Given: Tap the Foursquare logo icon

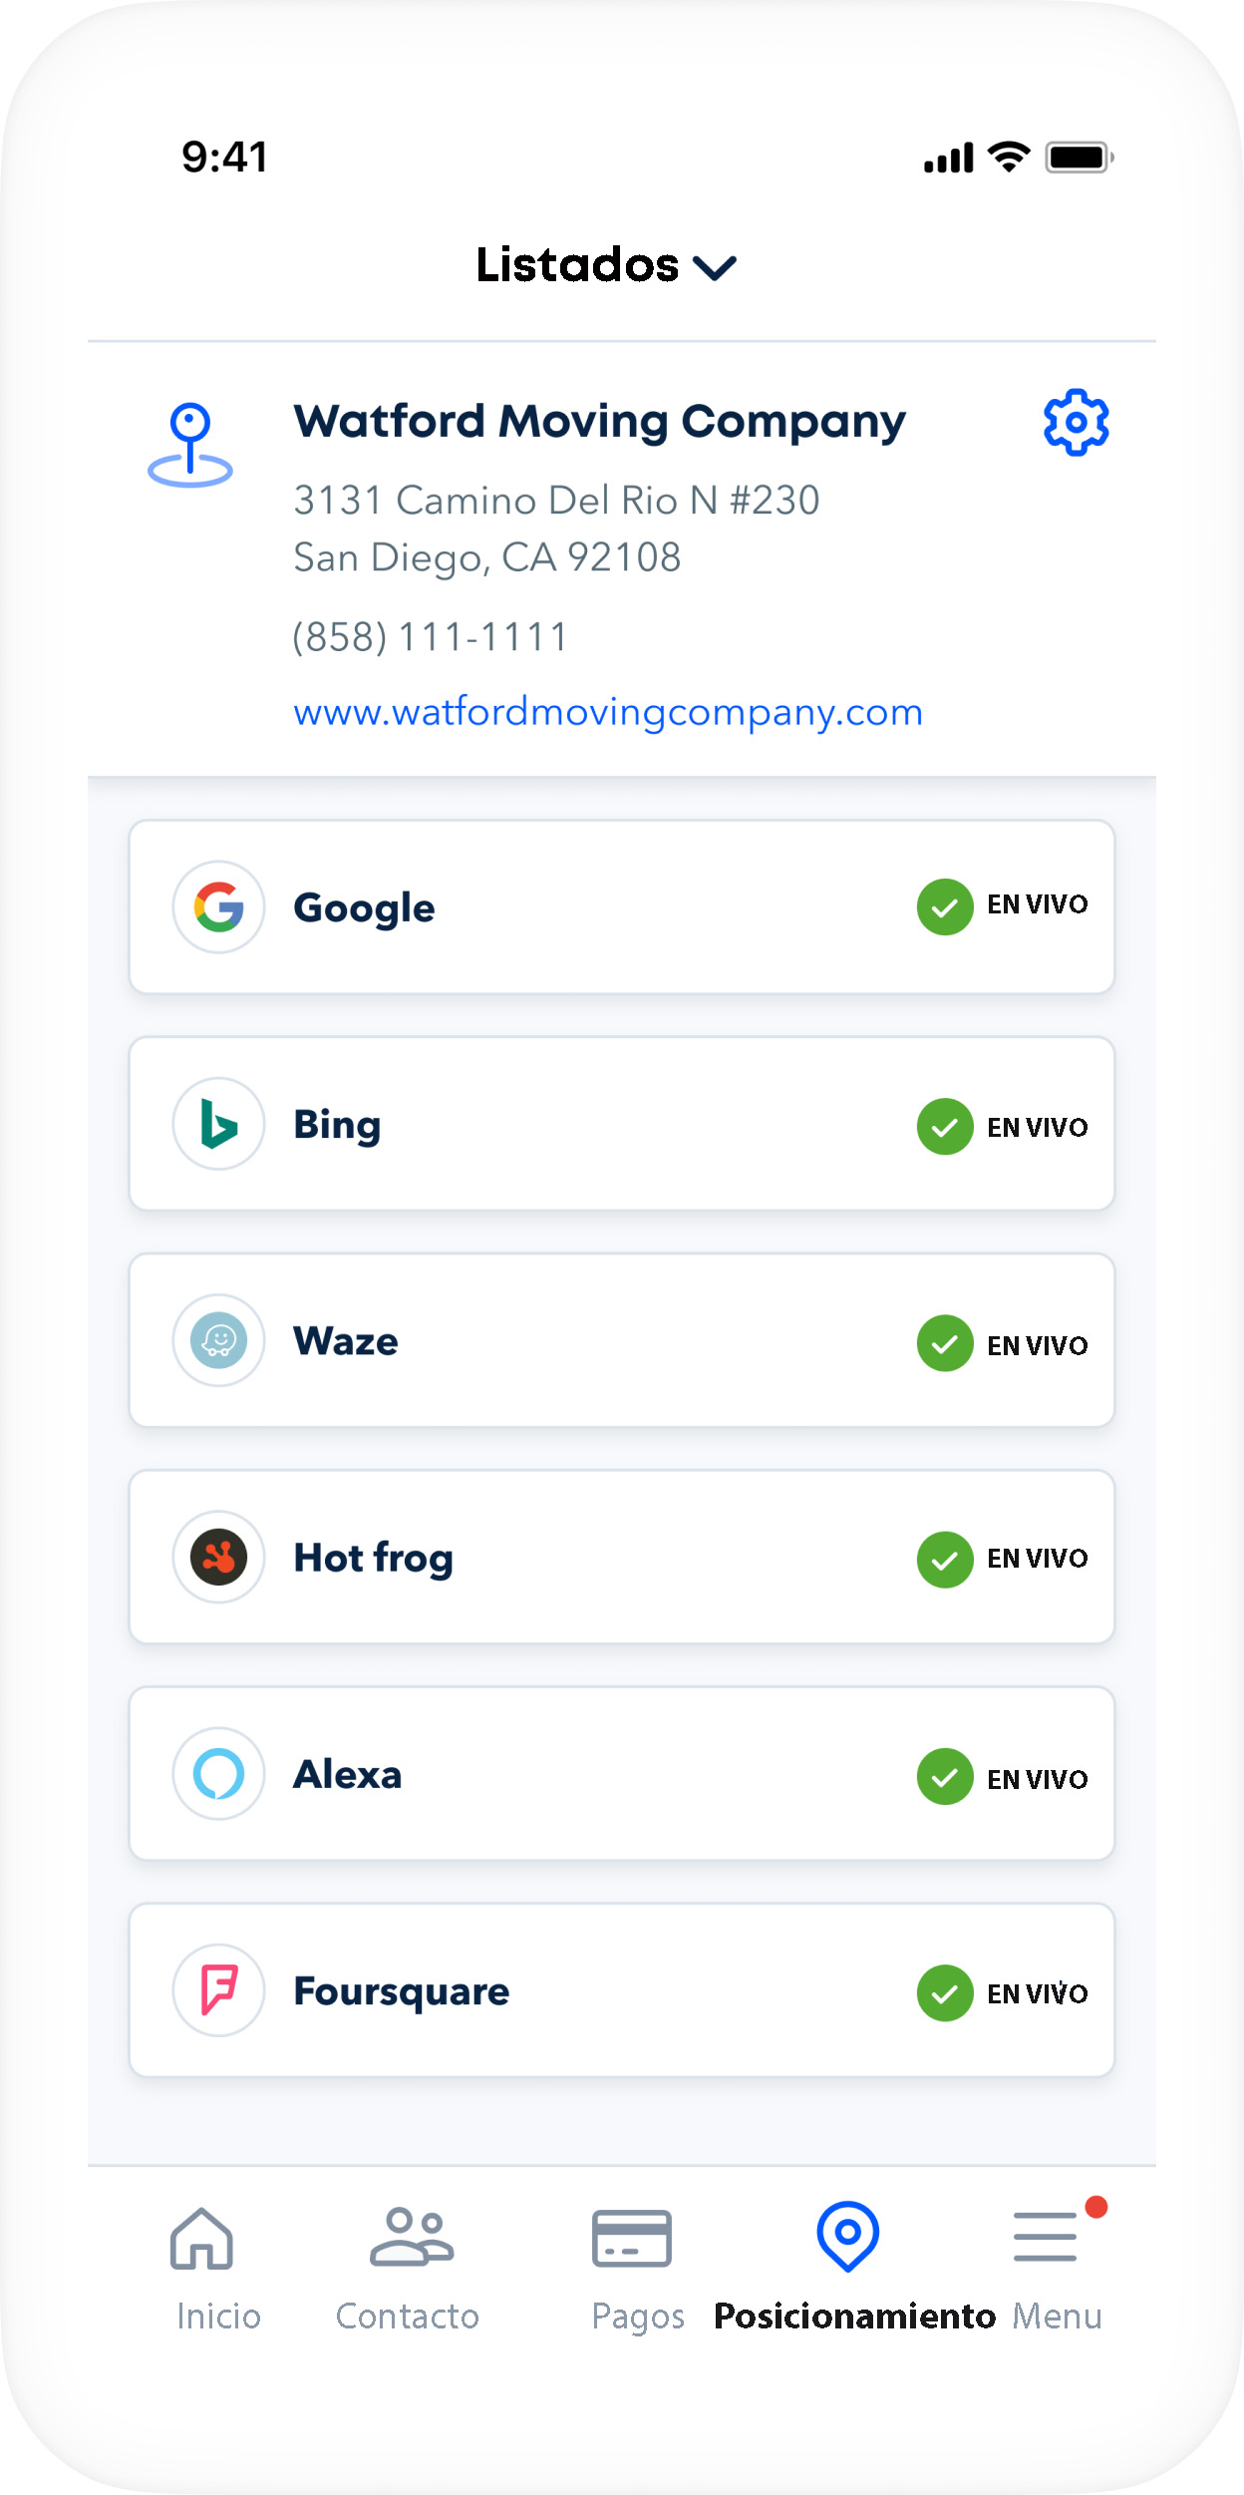Looking at the screenshot, I should point(218,1989).
